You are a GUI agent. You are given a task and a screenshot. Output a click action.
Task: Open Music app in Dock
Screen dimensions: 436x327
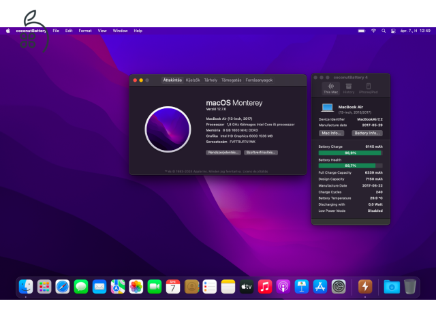[x=265, y=287]
